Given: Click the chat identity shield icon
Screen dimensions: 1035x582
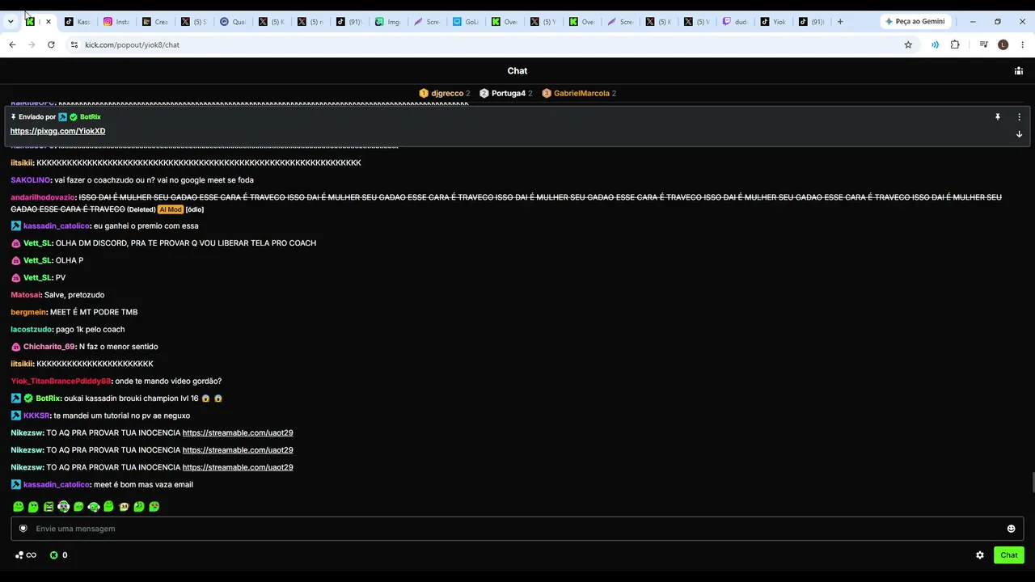Looking at the screenshot, I should [x=23, y=529].
